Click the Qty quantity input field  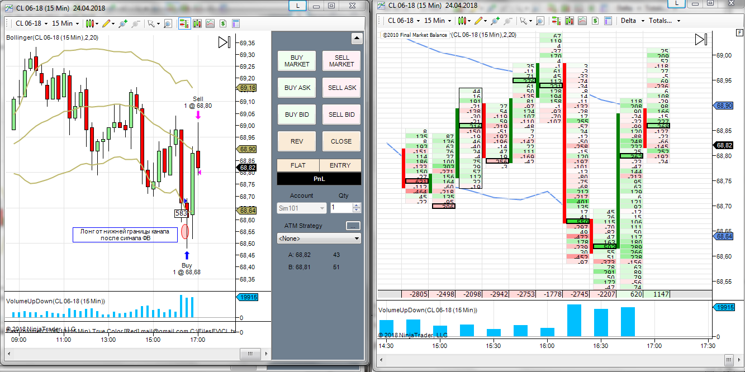click(x=341, y=208)
